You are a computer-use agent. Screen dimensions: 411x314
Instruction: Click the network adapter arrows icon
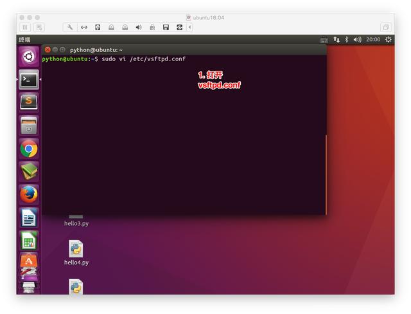pos(84,27)
